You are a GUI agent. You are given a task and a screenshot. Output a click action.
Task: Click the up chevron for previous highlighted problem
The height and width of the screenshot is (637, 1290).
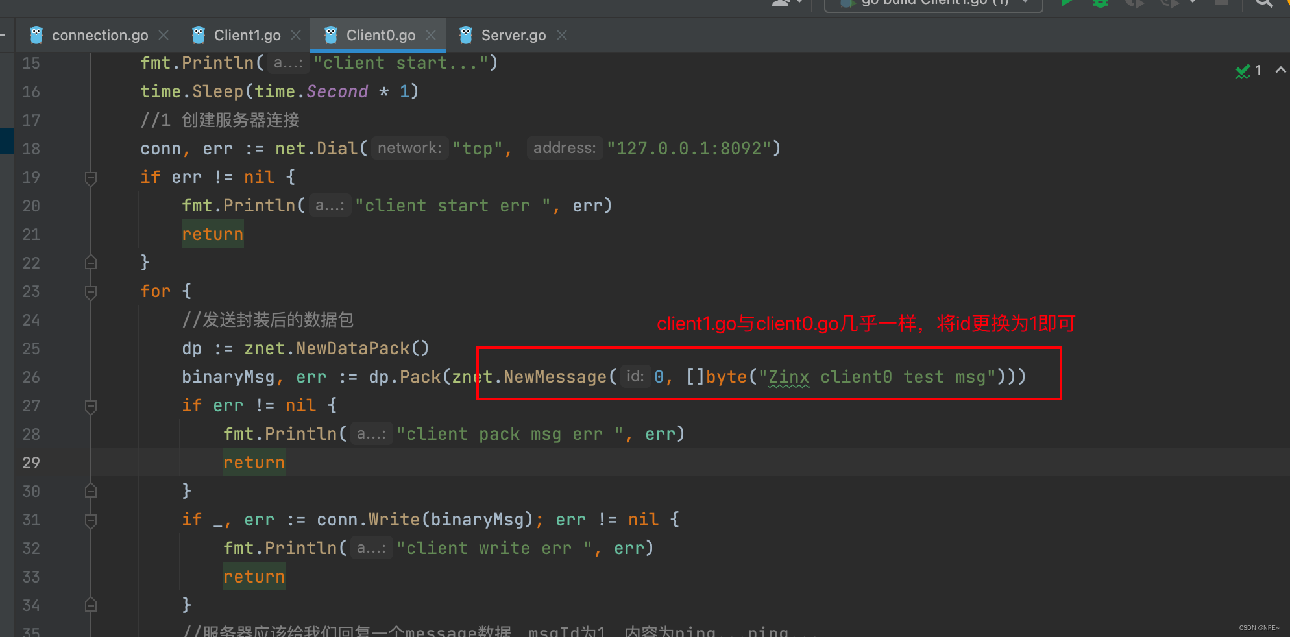click(x=1280, y=70)
